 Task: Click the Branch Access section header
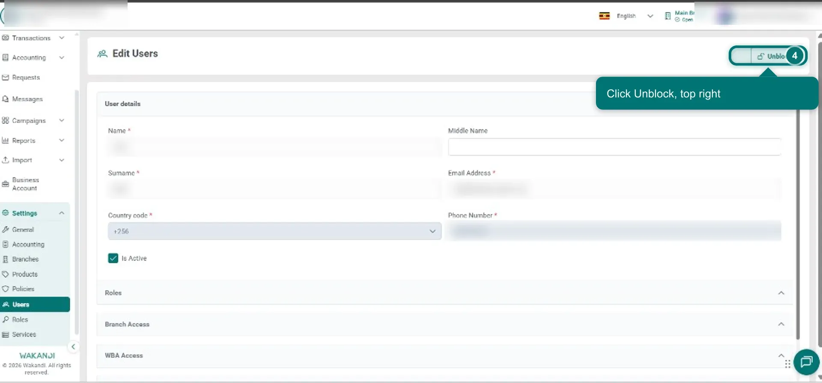[x=444, y=324]
